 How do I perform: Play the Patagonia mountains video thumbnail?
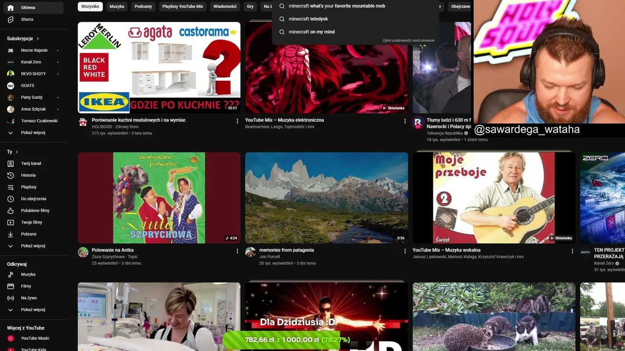tap(327, 197)
